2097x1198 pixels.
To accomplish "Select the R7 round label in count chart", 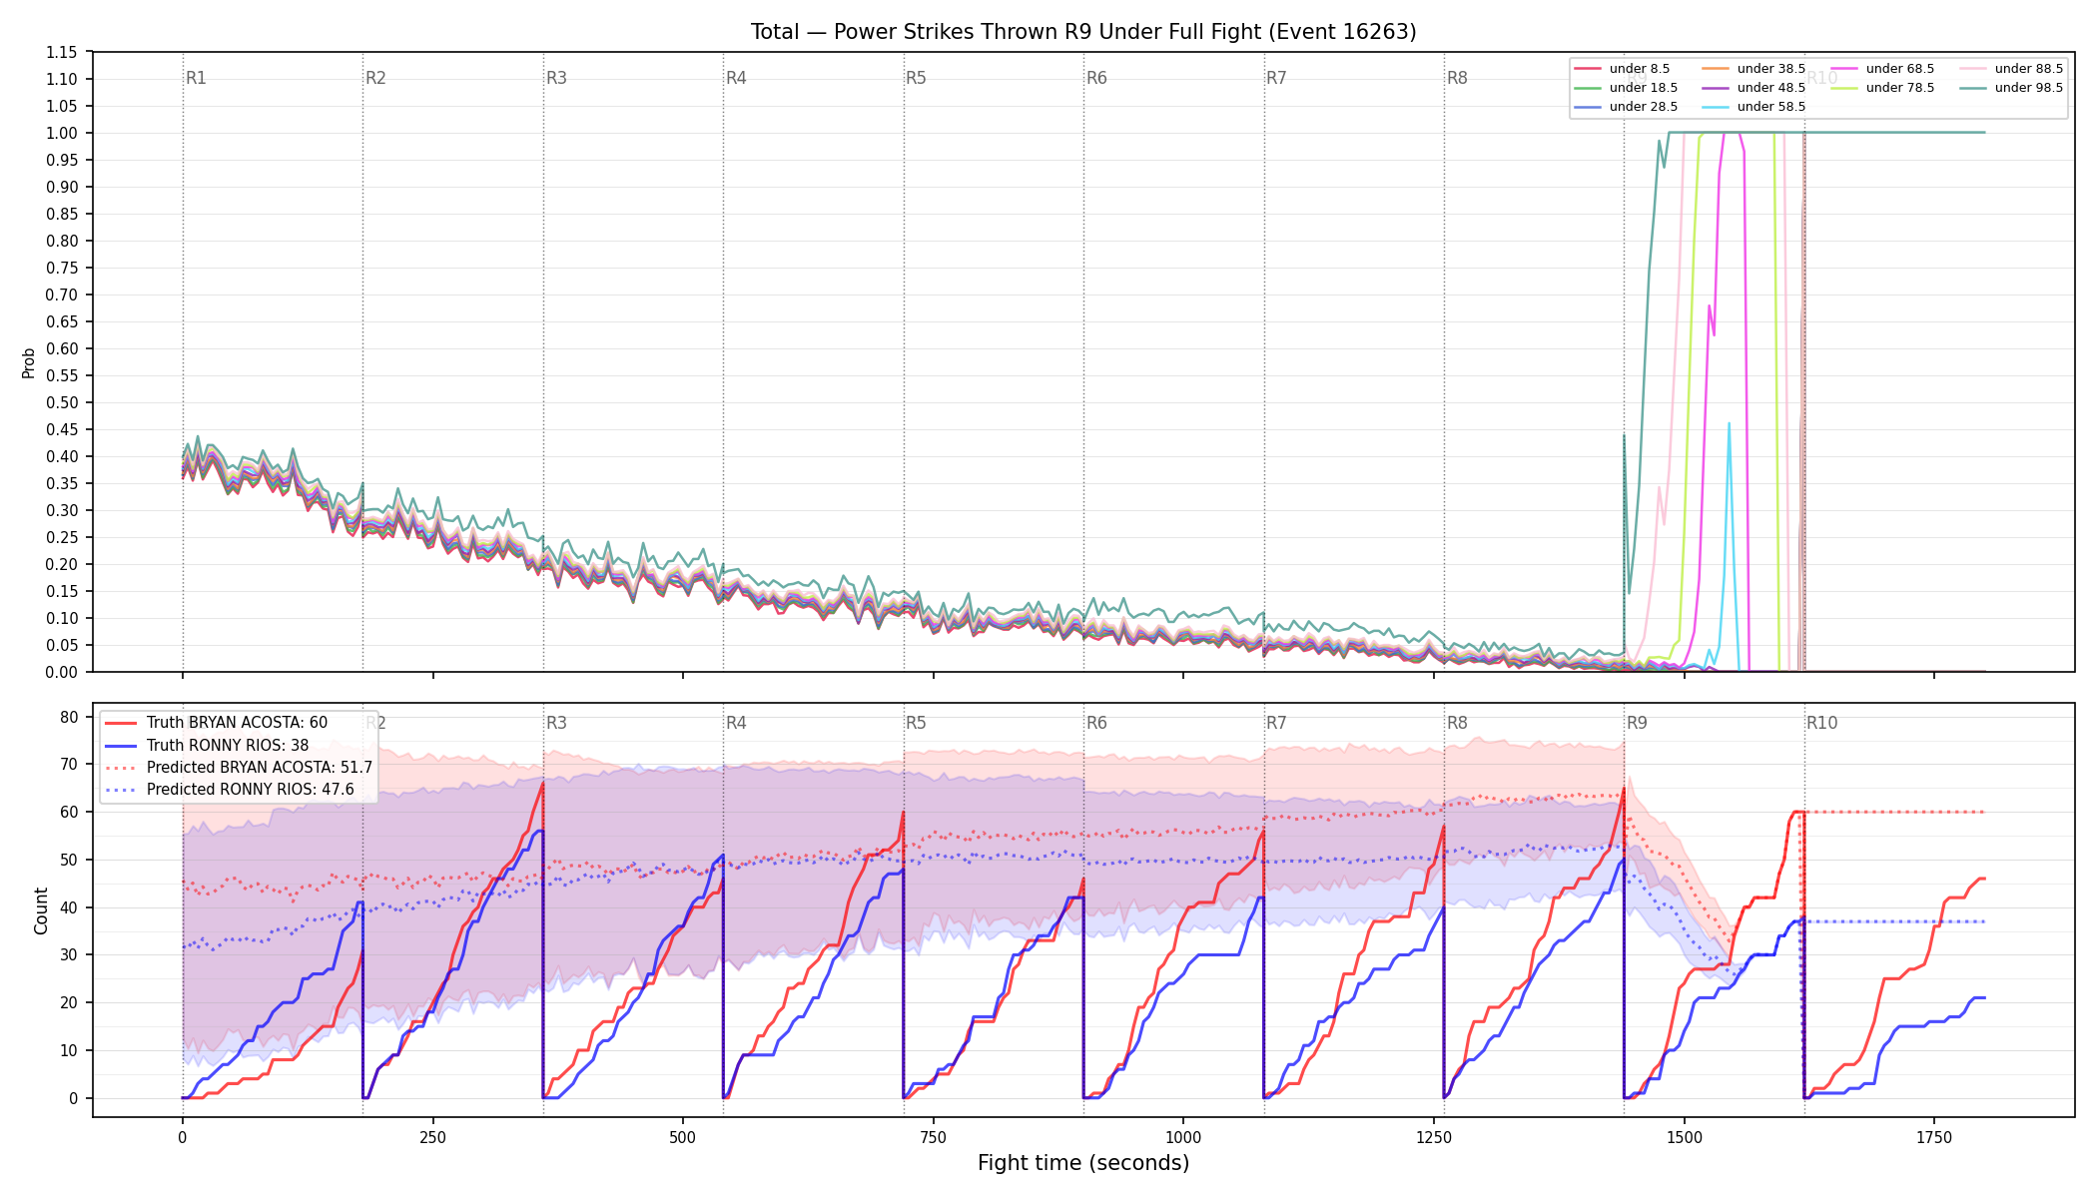I will (x=1276, y=723).
